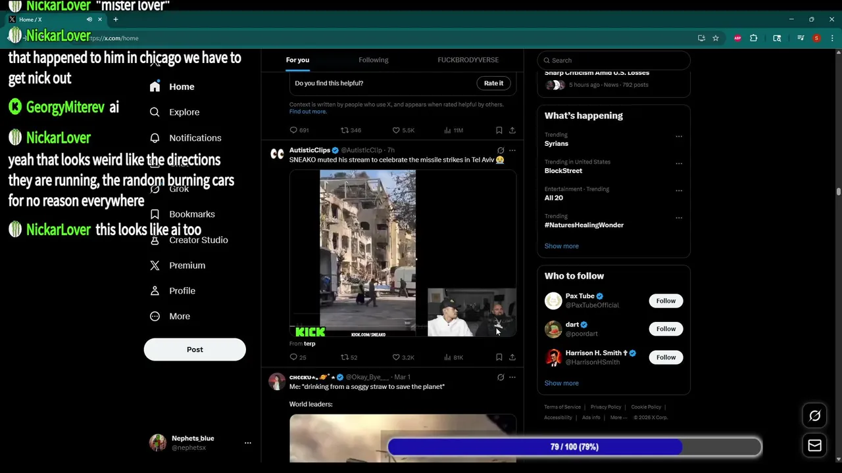Open the #NaturesHealingWonder trend
The image size is (842, 473).
(584, 225)
